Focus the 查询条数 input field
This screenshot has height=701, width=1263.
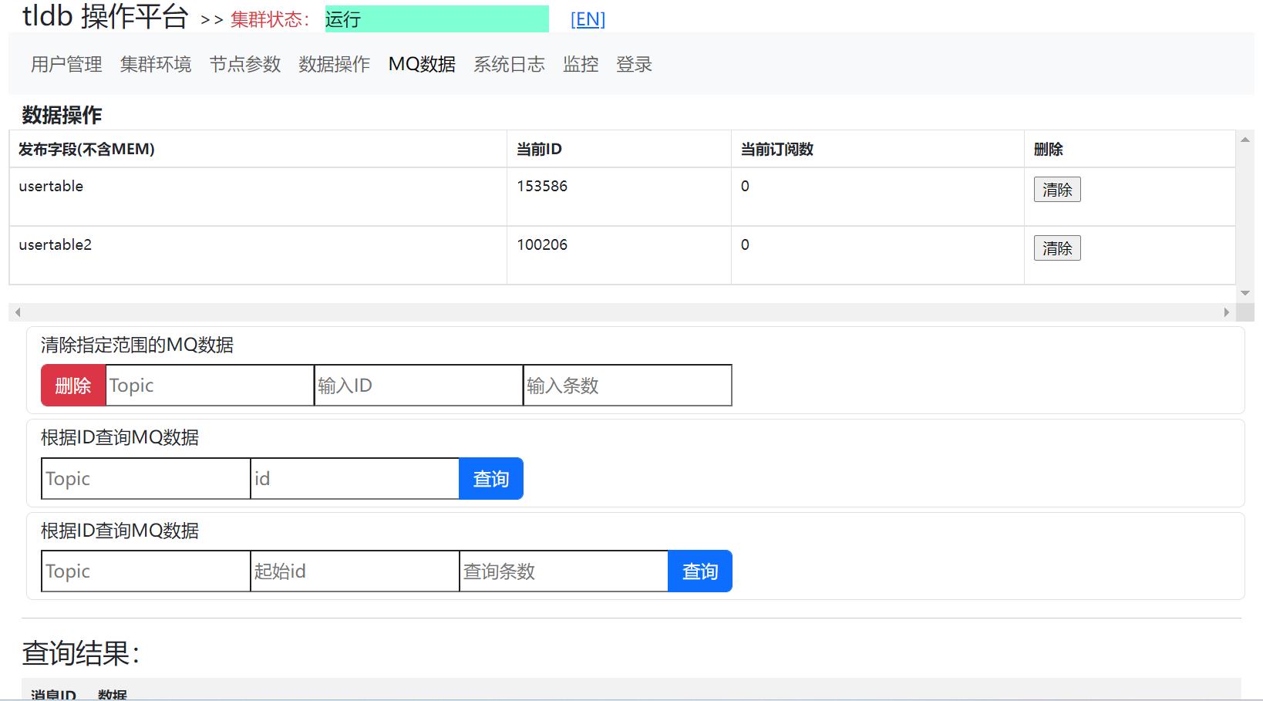(564, 571)
